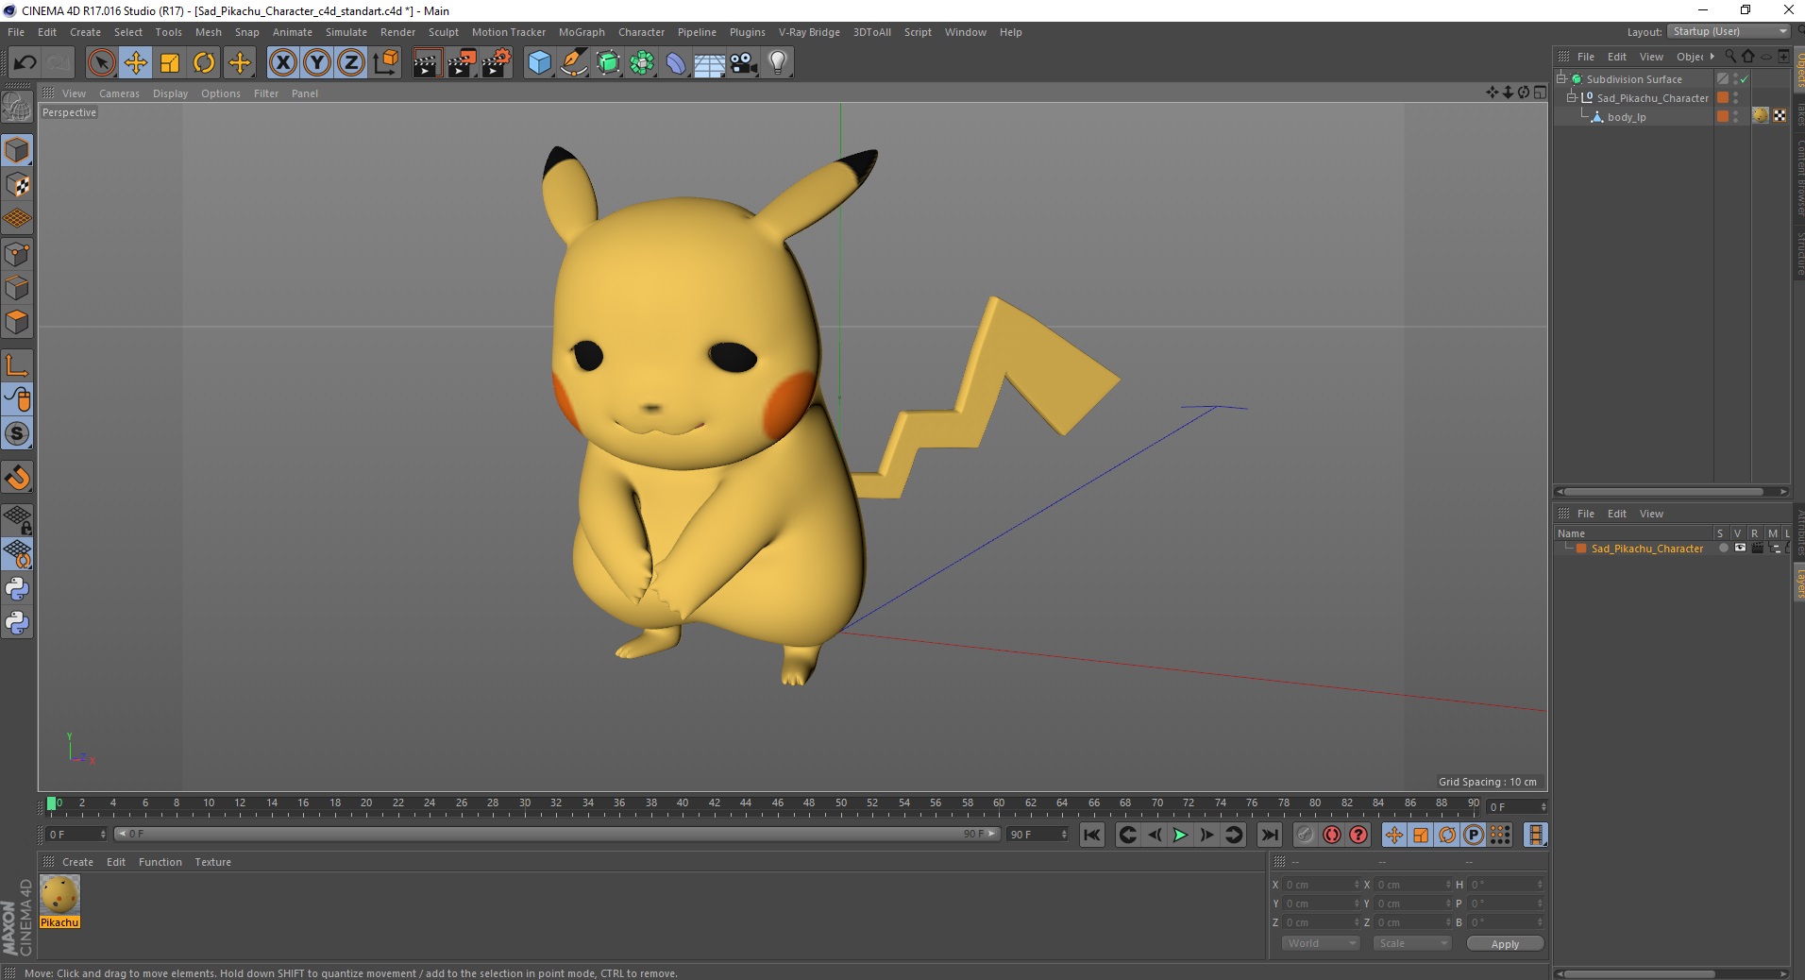
Task: Click the timeline current frame marker
Action: tap(52, 804)
